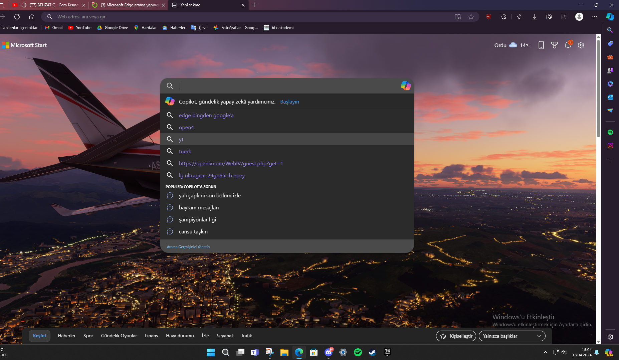Select the Spor feed tab
619x360 pixels.
[x=88, y=336]
